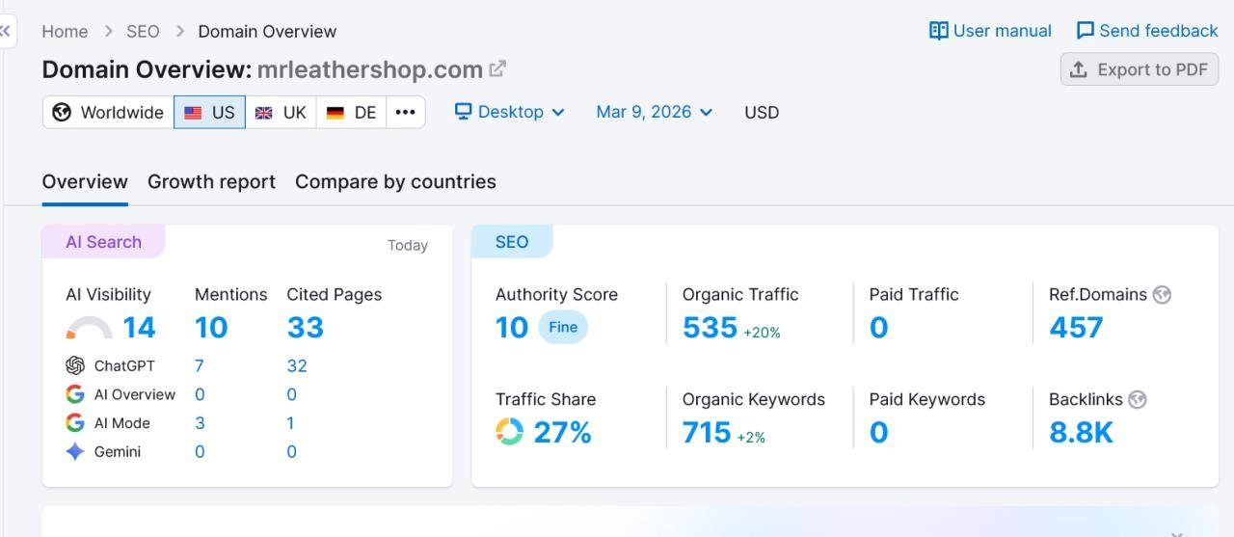Open the Desktop device dropdown
The image size is (1234, 537).
(510, 112)
